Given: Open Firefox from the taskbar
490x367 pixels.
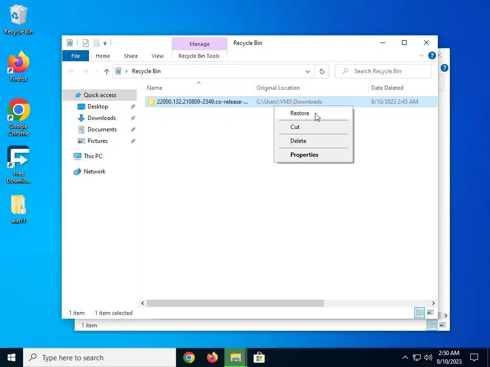Looking at the screenshot, I should 212,357.
